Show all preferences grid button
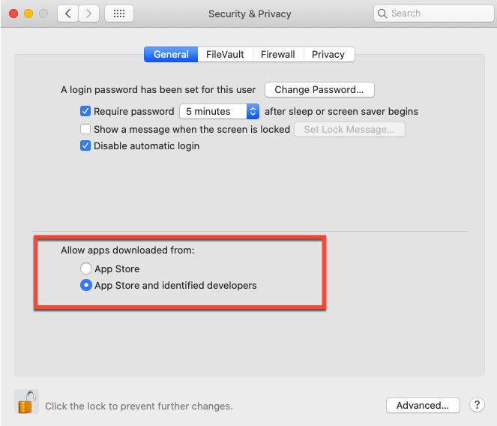 [119, 13]
